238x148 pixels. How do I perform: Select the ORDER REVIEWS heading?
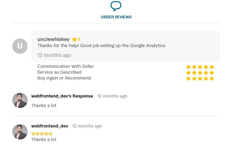tap(116, 17)
